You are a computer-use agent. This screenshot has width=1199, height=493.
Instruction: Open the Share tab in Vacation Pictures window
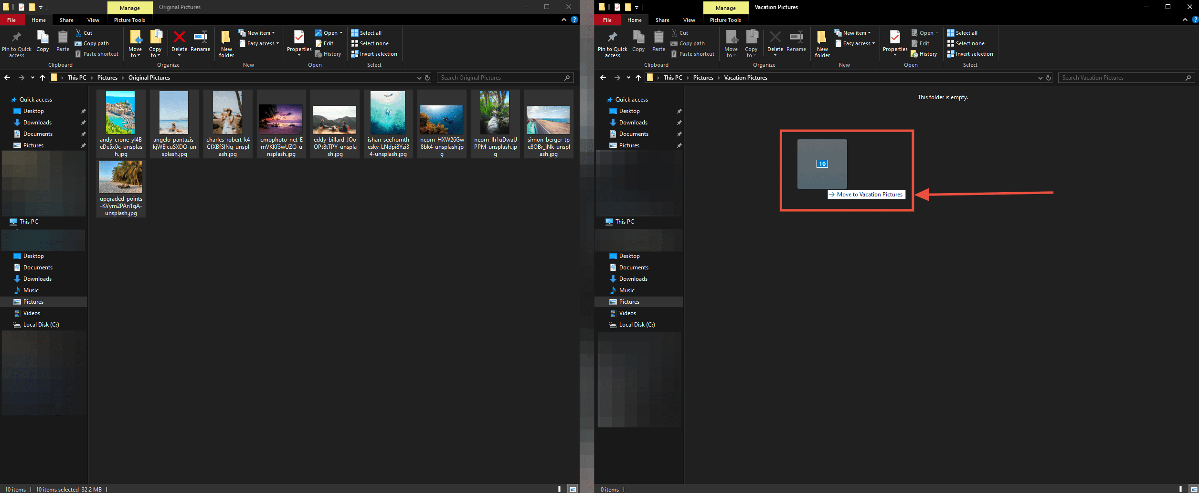(662, 20)
